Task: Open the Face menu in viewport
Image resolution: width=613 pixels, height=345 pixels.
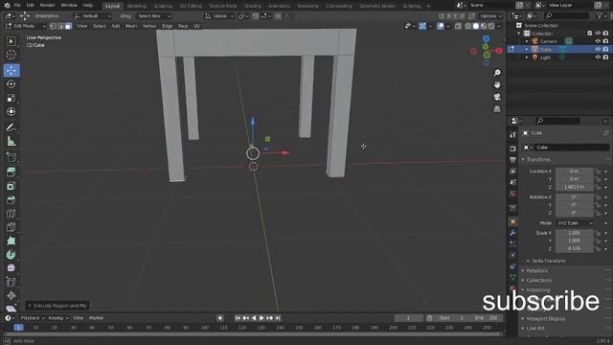Action: (x=183, y=26)
